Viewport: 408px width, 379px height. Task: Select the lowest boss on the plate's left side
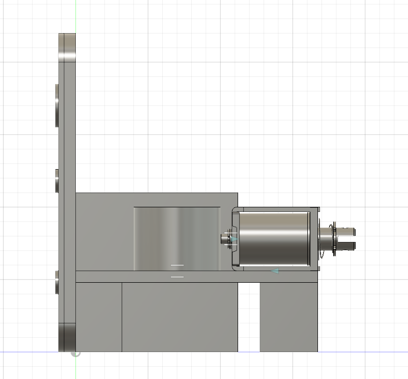(56, 283)
